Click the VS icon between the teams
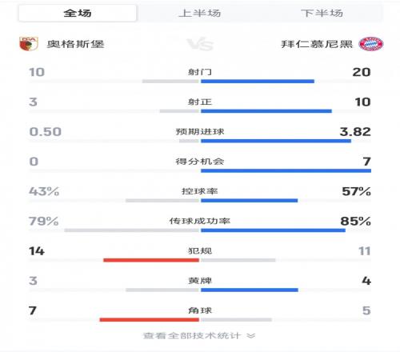Screen dimensions: 400x352 pyautogui.click(x=200, y=44)
